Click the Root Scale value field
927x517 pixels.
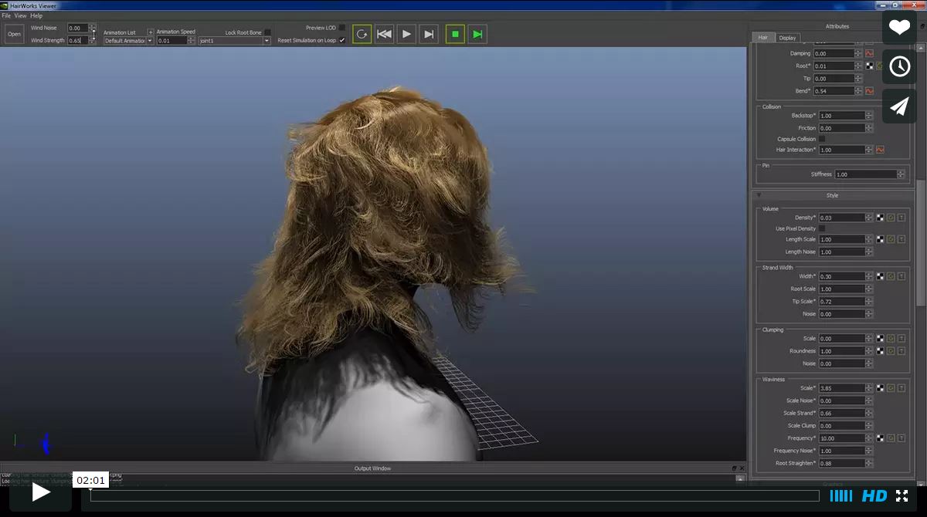click(841, 289)
